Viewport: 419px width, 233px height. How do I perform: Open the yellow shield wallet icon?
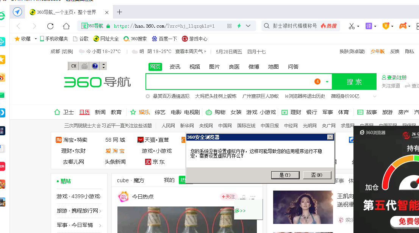386,26
